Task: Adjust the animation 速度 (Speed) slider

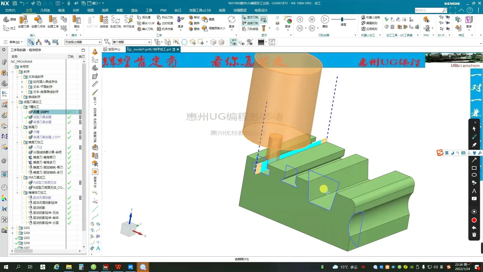Action: (342, 19)
